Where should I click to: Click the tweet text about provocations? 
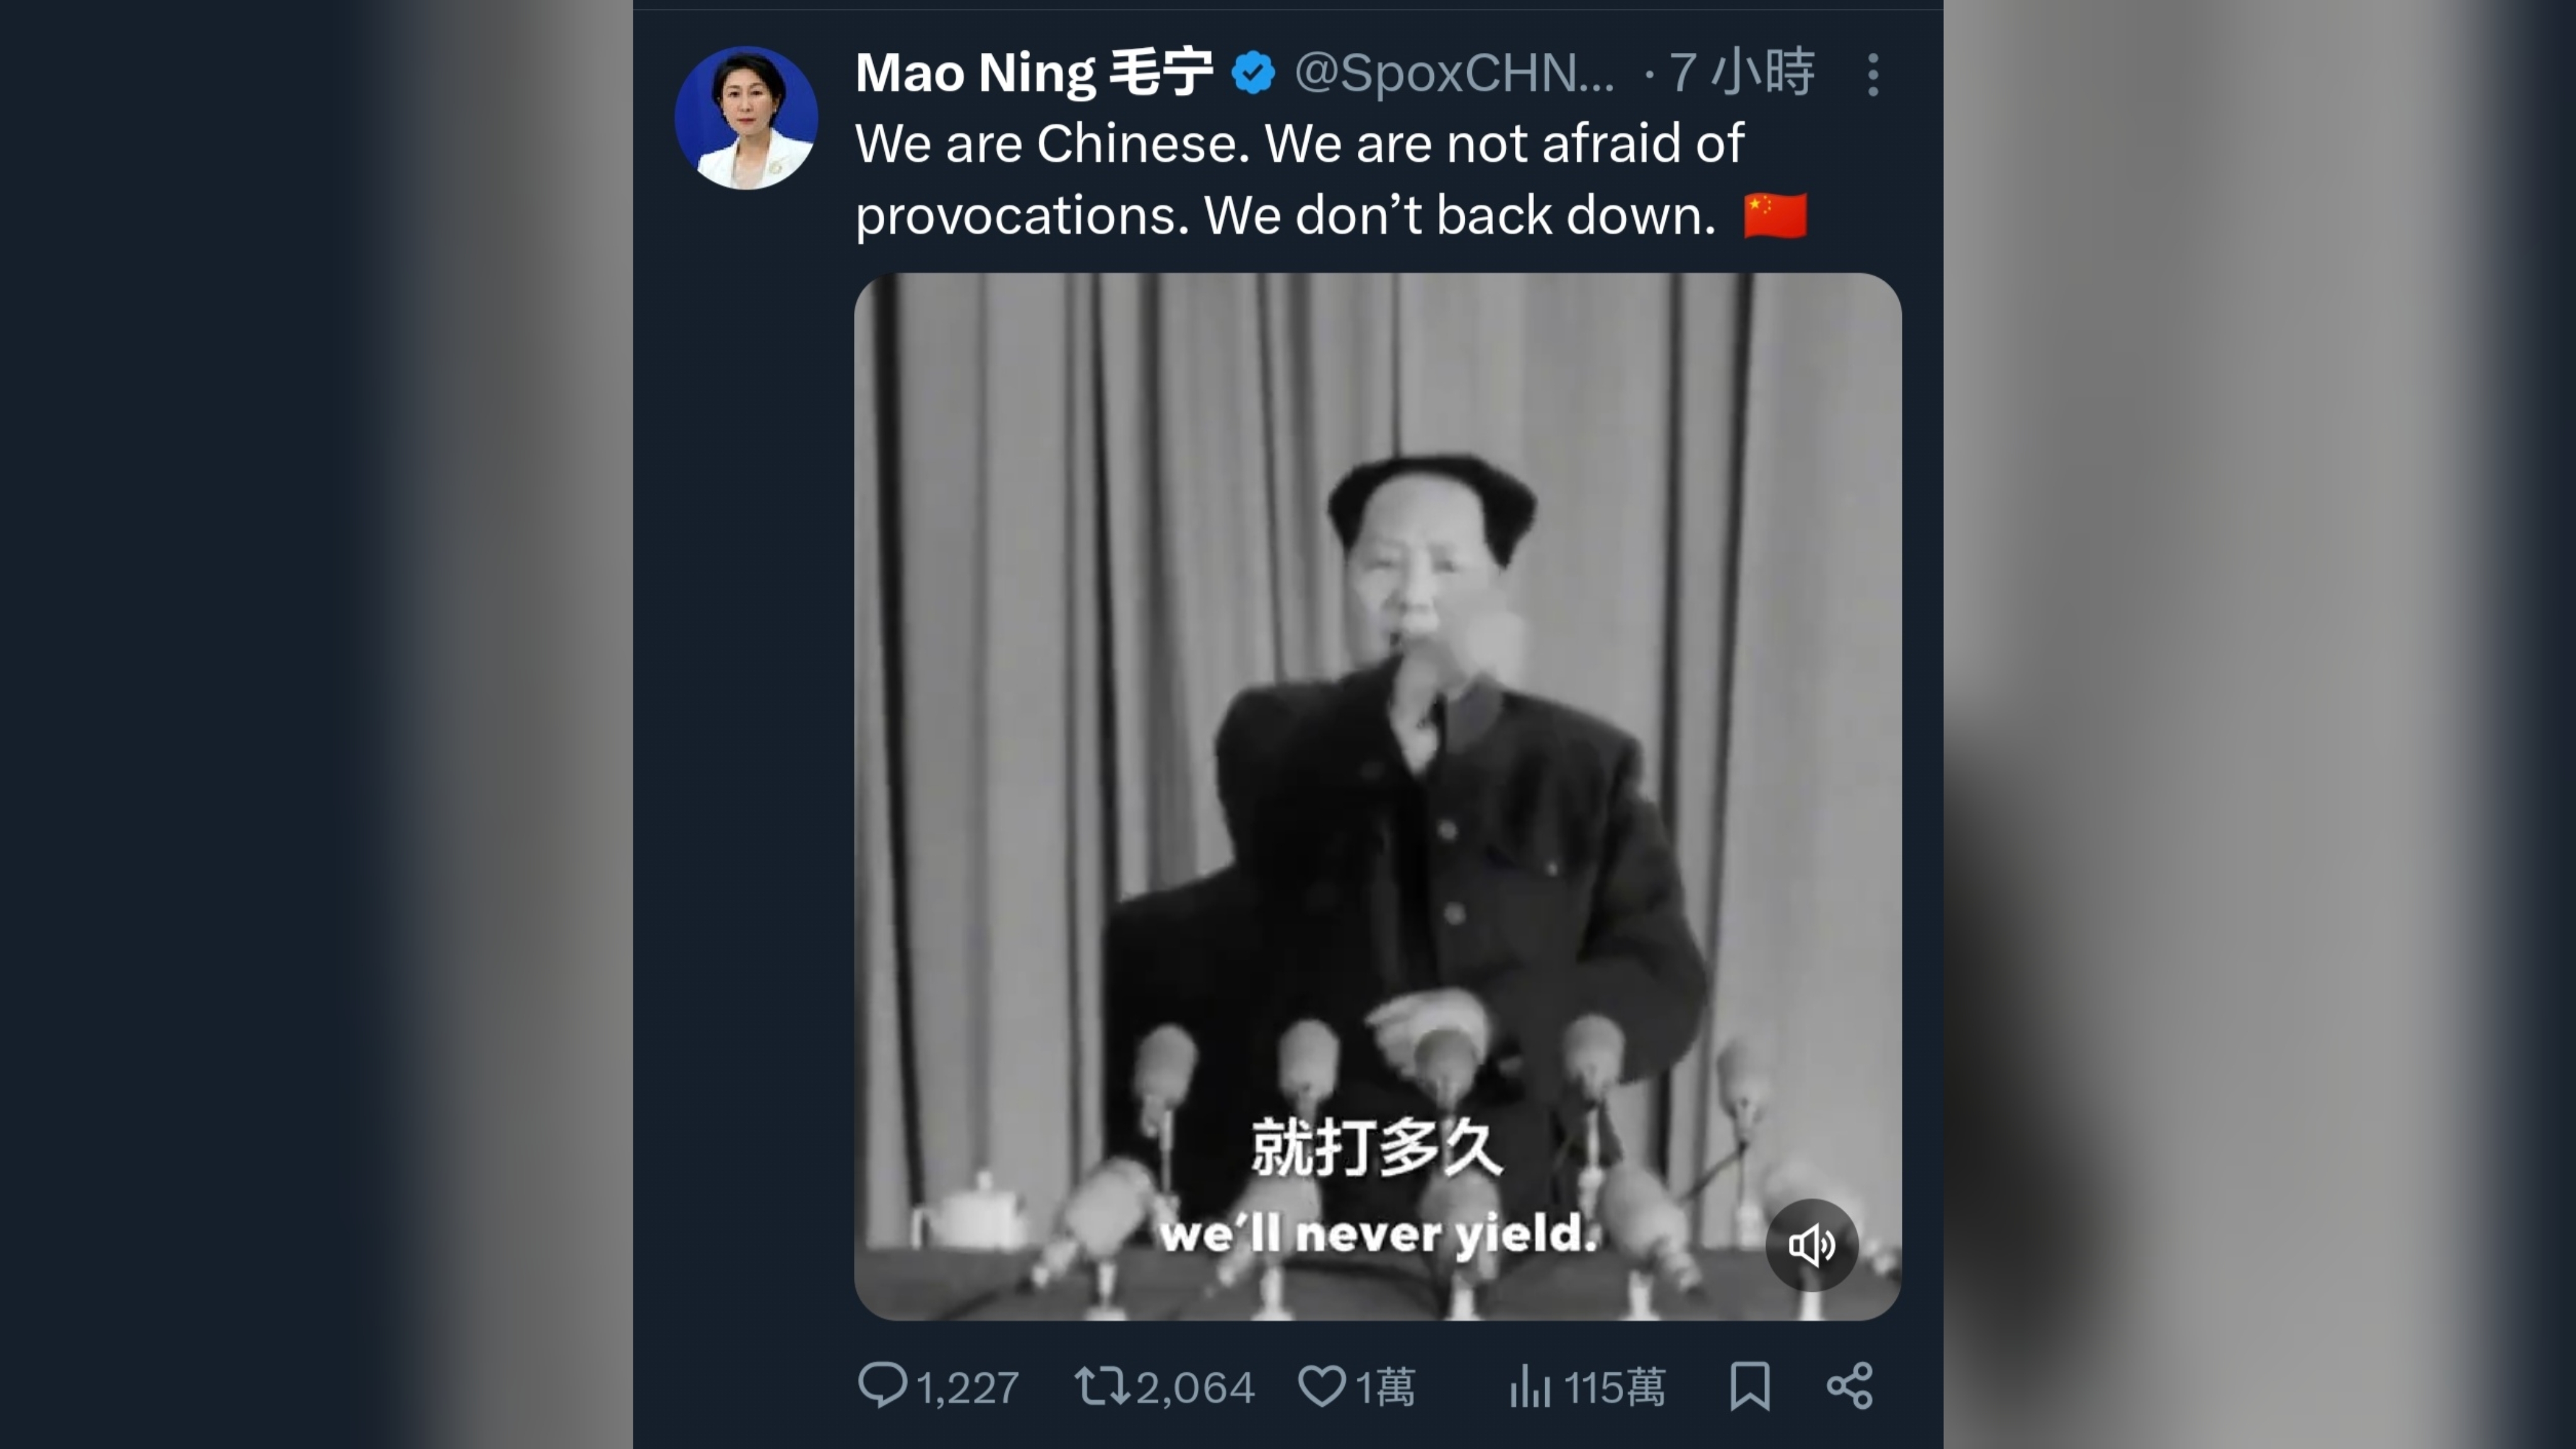click(1300, 179)
